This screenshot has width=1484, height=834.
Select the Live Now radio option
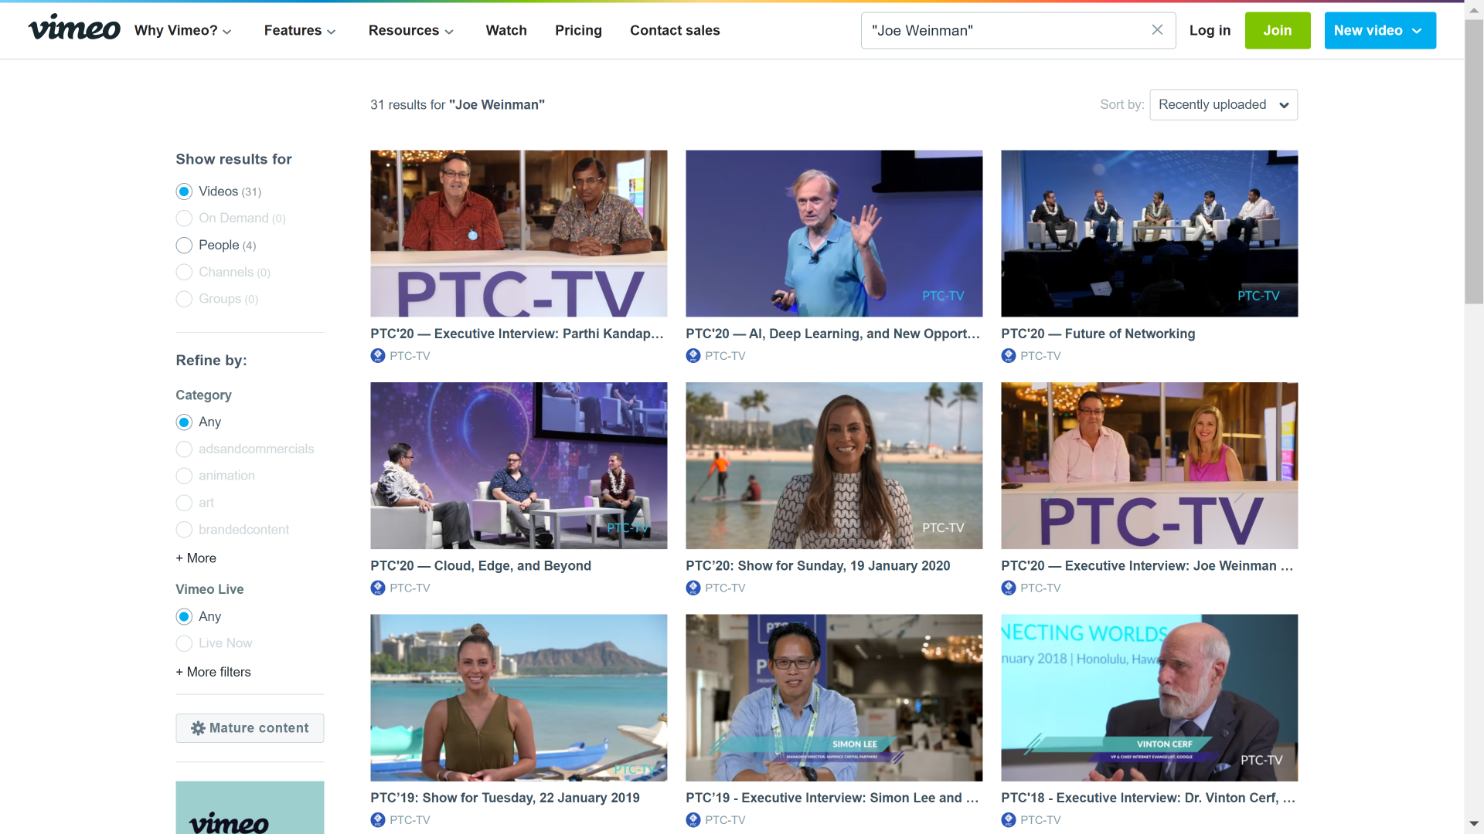184,643
